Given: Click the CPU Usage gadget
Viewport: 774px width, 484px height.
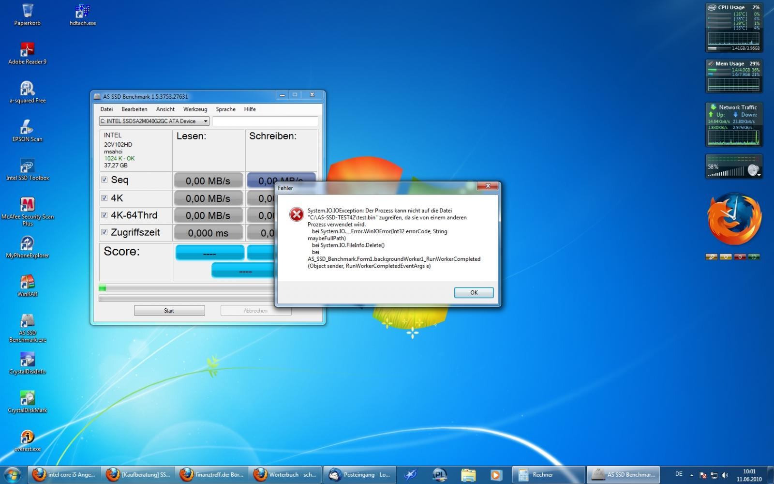Looking at the screenshot, I should pos(734,28).
